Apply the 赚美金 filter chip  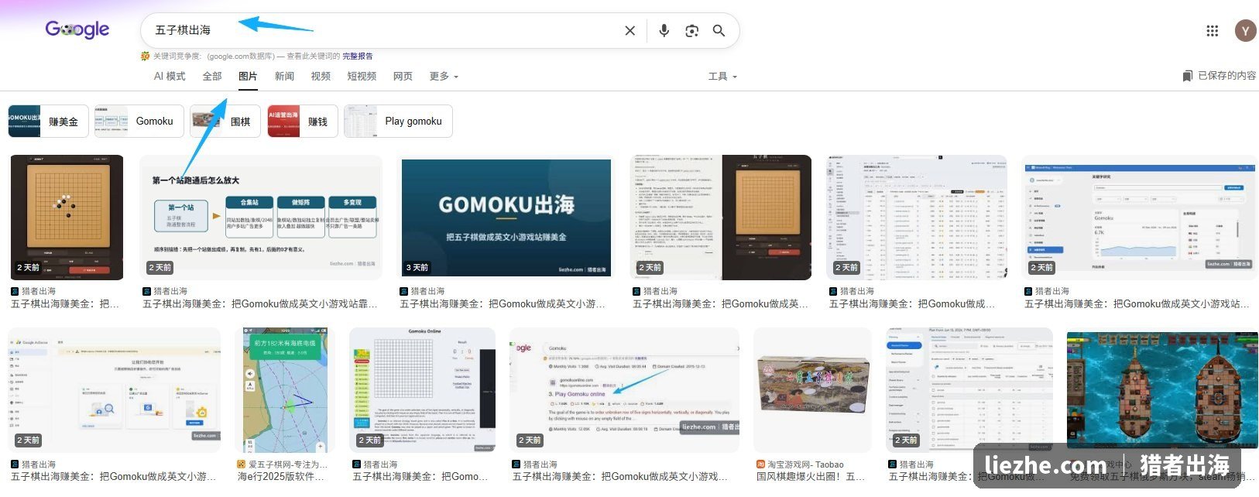pyautogui.click(x=48, y=121)
